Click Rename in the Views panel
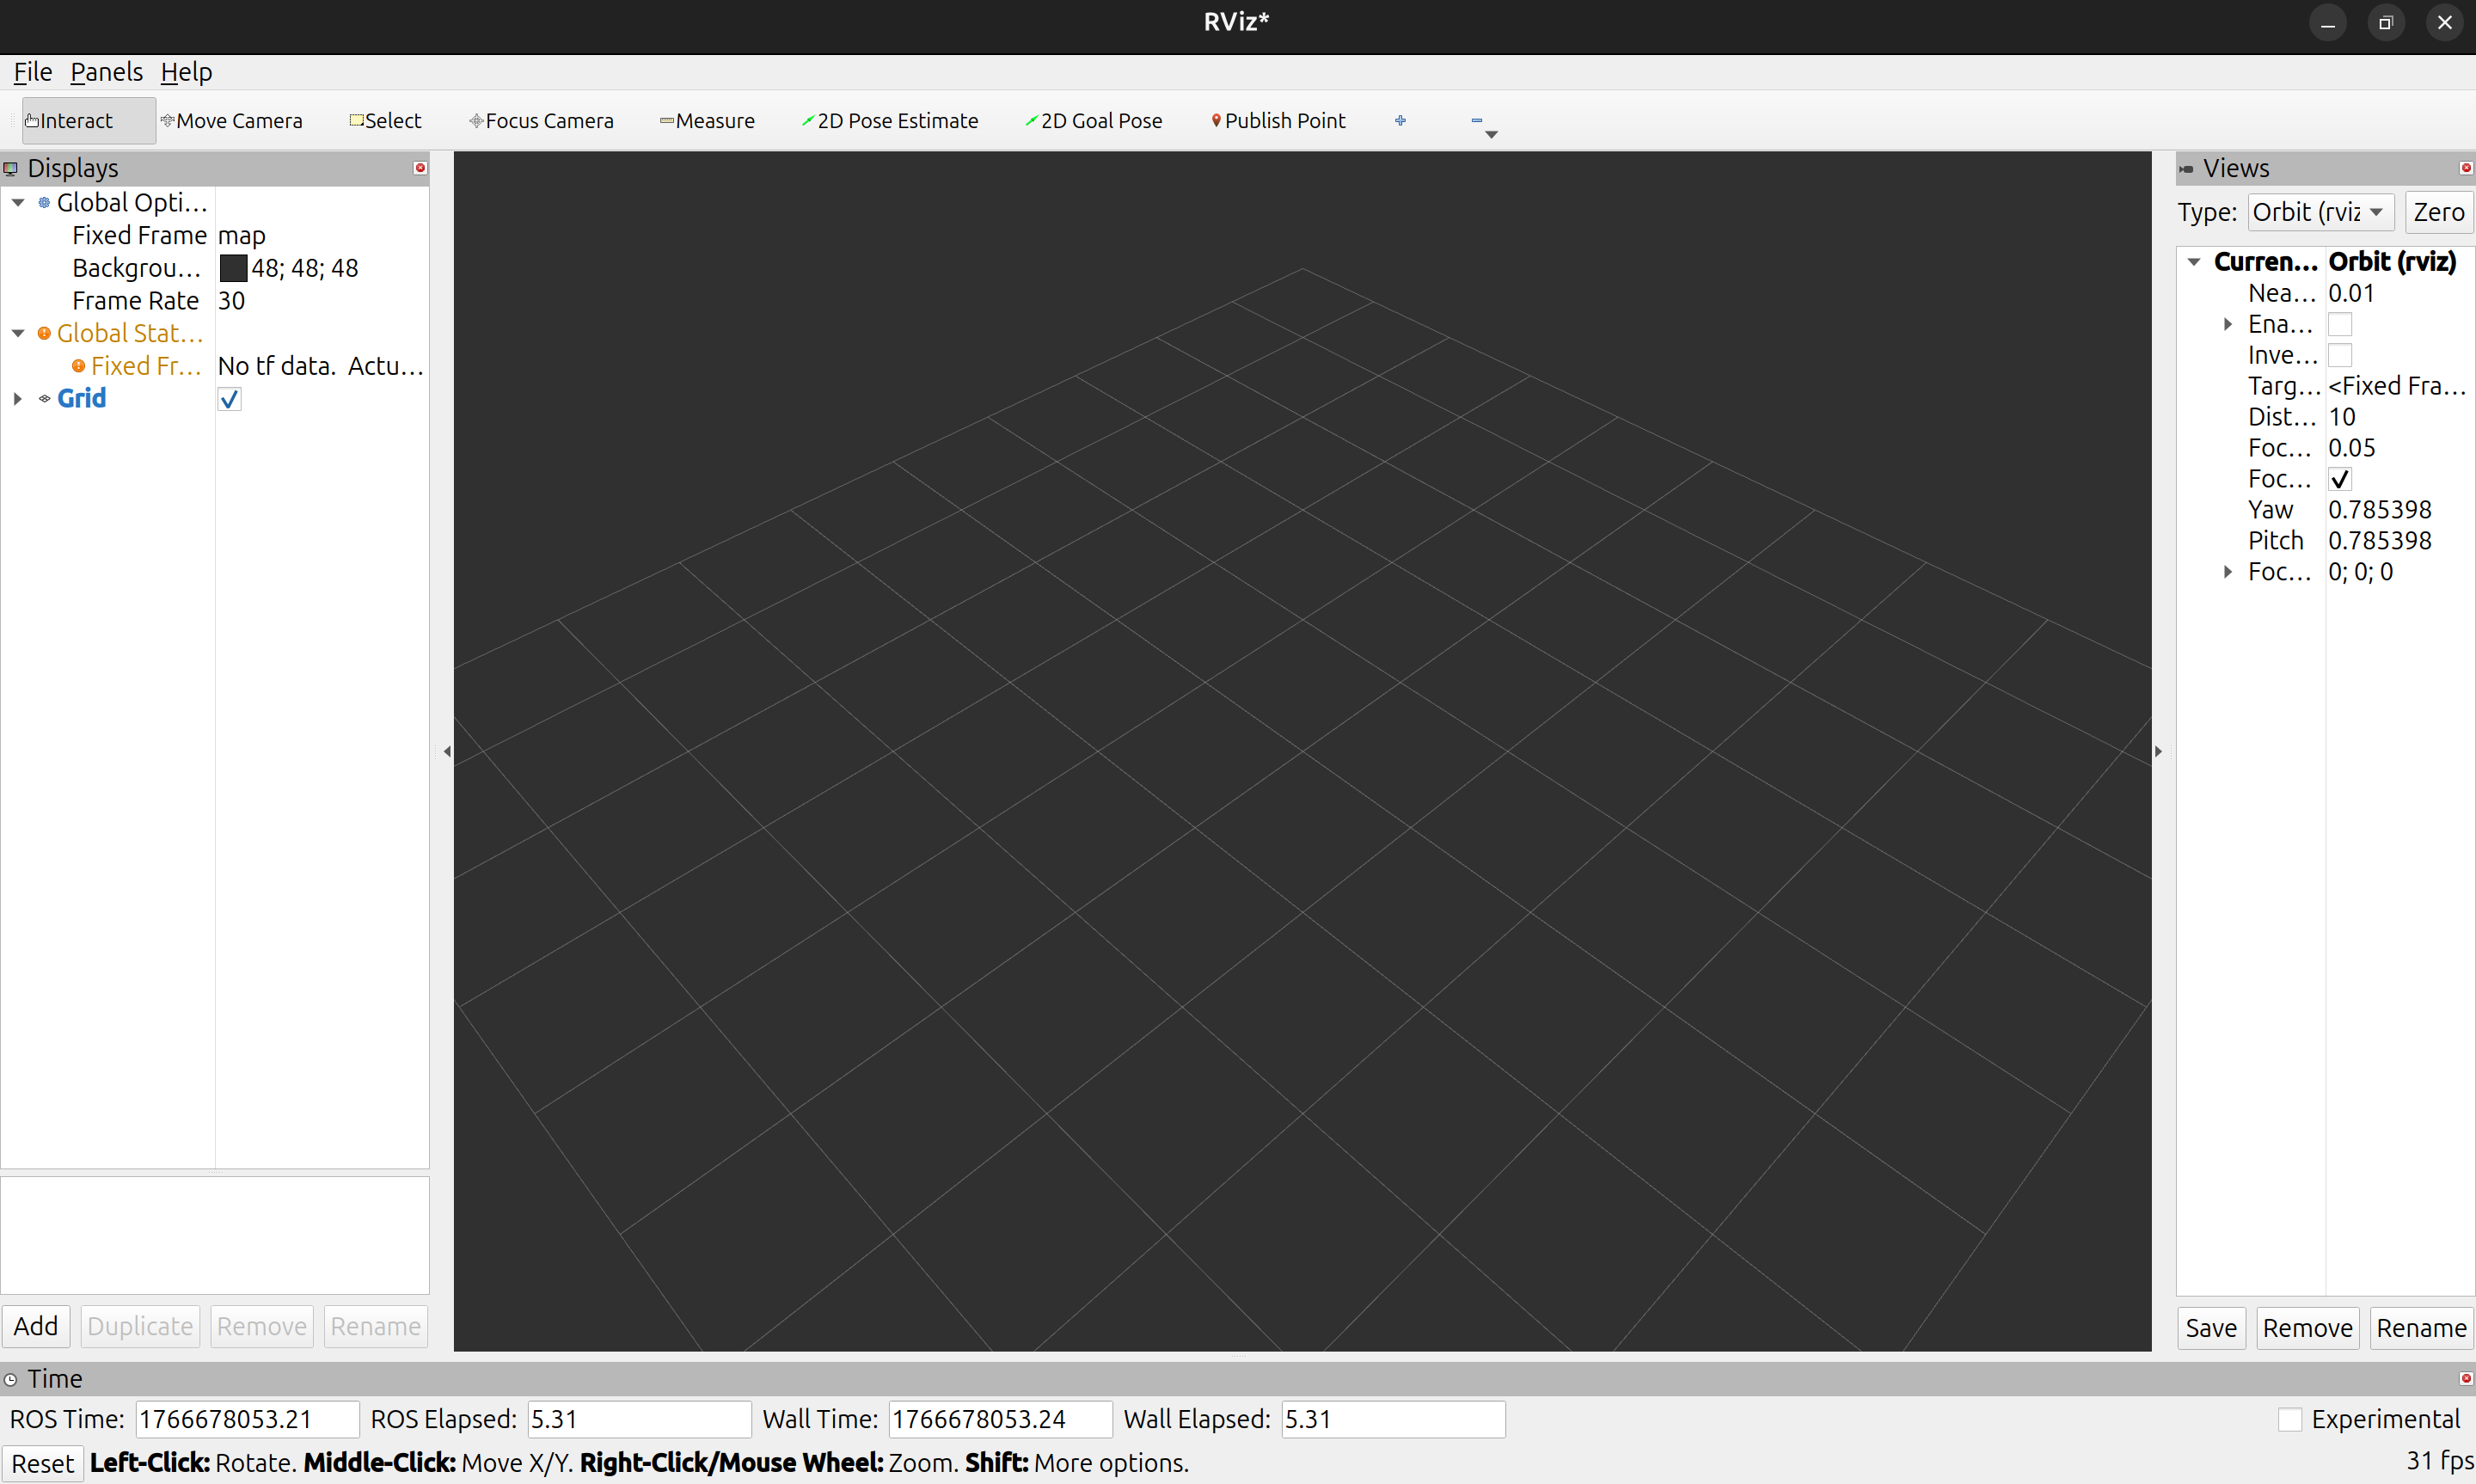Viewport: 2476px width, 1484px height. pos(2421,1329)
